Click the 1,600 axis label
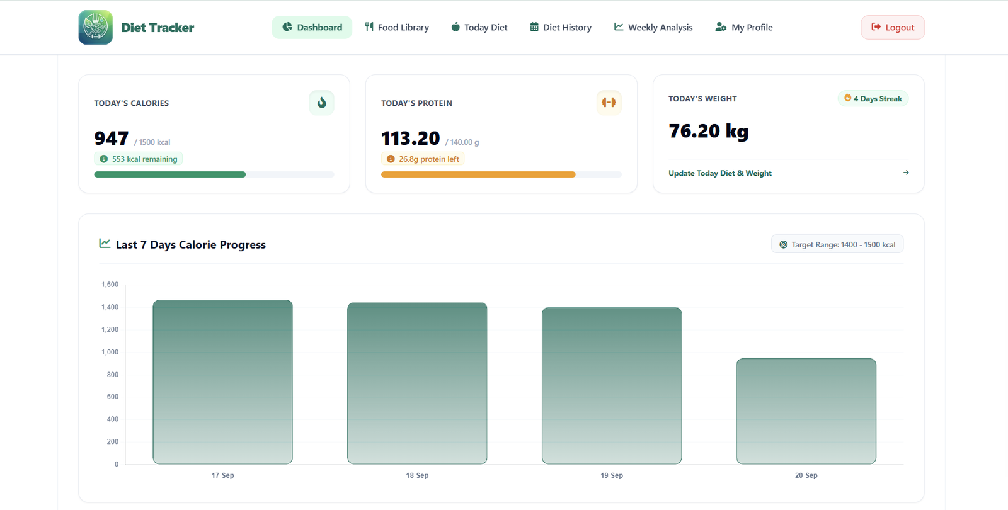This screenshot has width=1008, height=510. pos(110,285)
